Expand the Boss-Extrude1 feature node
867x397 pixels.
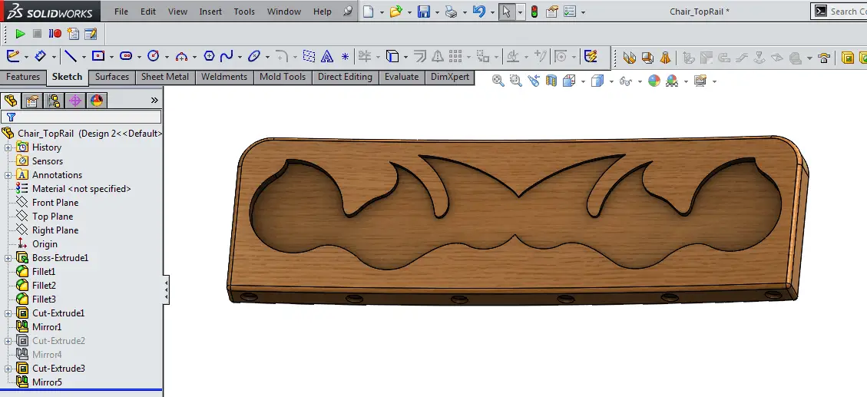pyautogui.click(x=8, y=258)
